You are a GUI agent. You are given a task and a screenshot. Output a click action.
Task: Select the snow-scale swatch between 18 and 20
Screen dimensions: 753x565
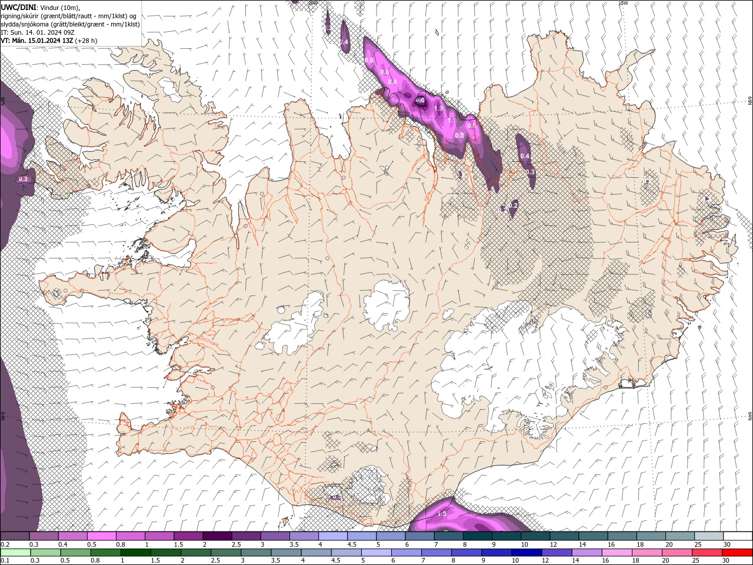pyautogui.click(x=651, y=536)
